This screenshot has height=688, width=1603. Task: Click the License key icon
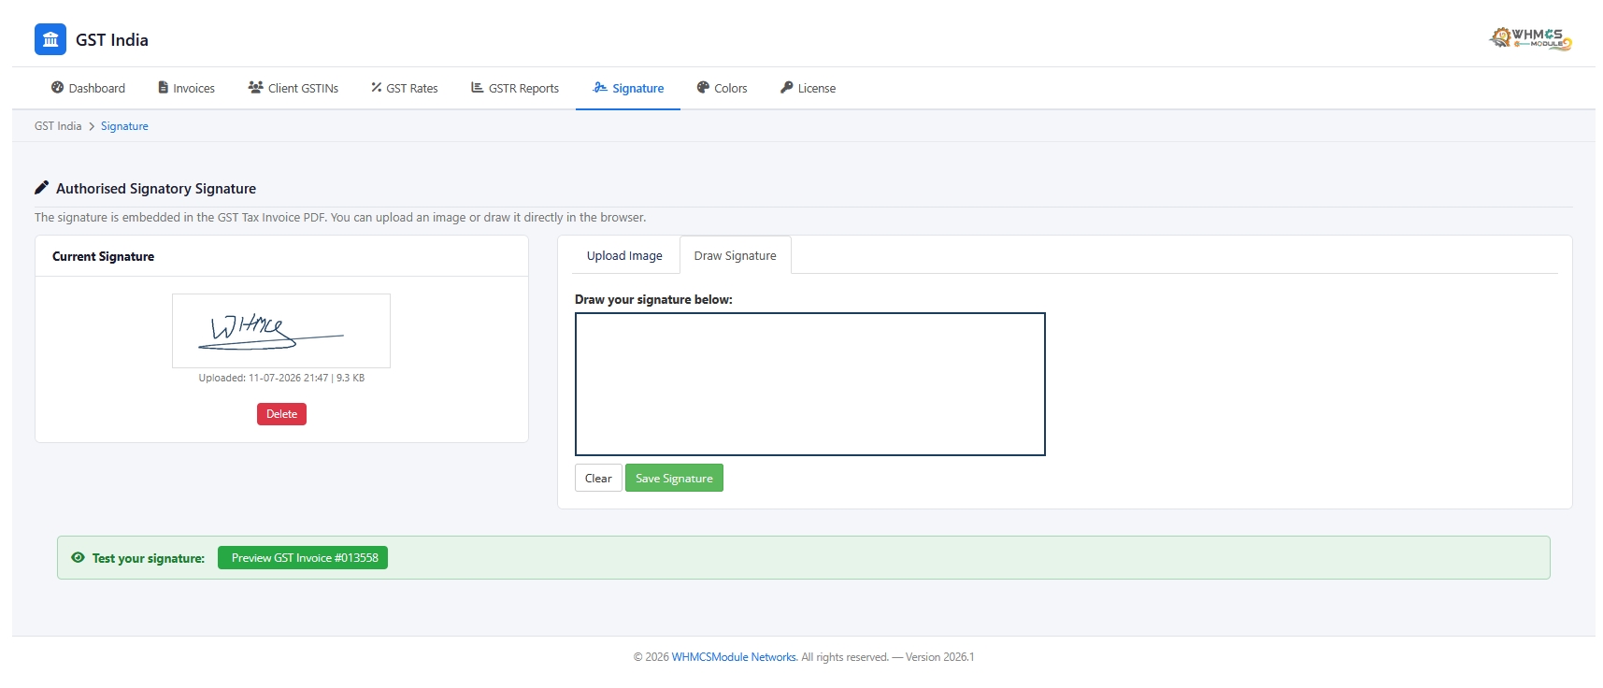(787, 87)
